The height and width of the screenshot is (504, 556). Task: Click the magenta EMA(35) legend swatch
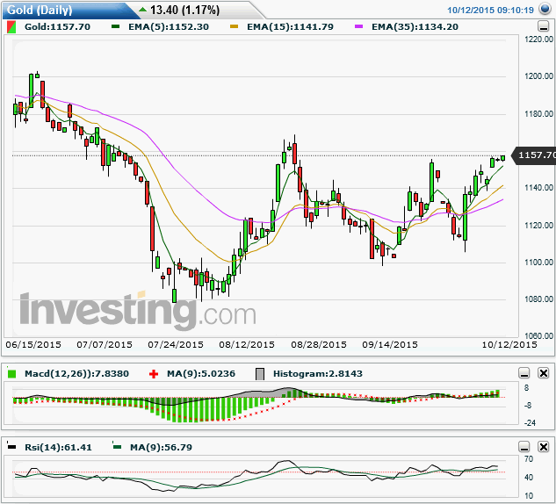click(359, 26)
